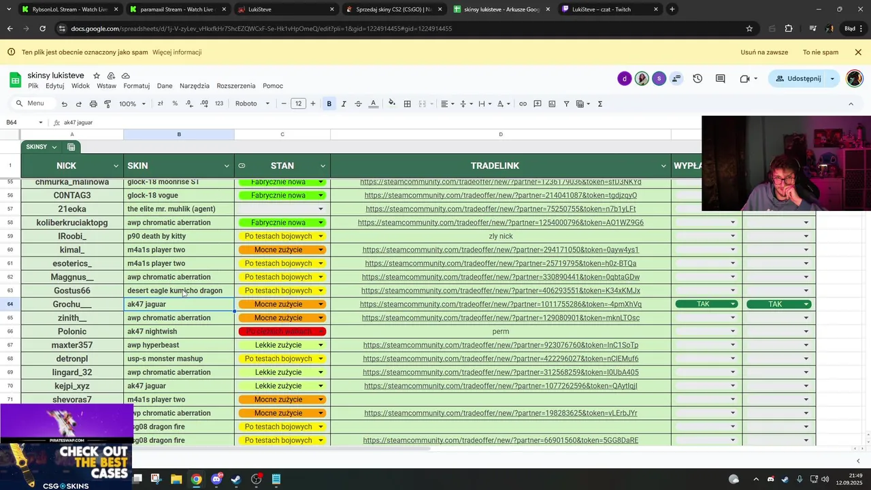Insert link via the toolbar link icon
The image size is (871, 490).
pos(523,104)
